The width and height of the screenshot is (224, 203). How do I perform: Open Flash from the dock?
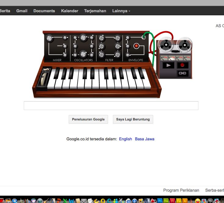click(172, 201)
